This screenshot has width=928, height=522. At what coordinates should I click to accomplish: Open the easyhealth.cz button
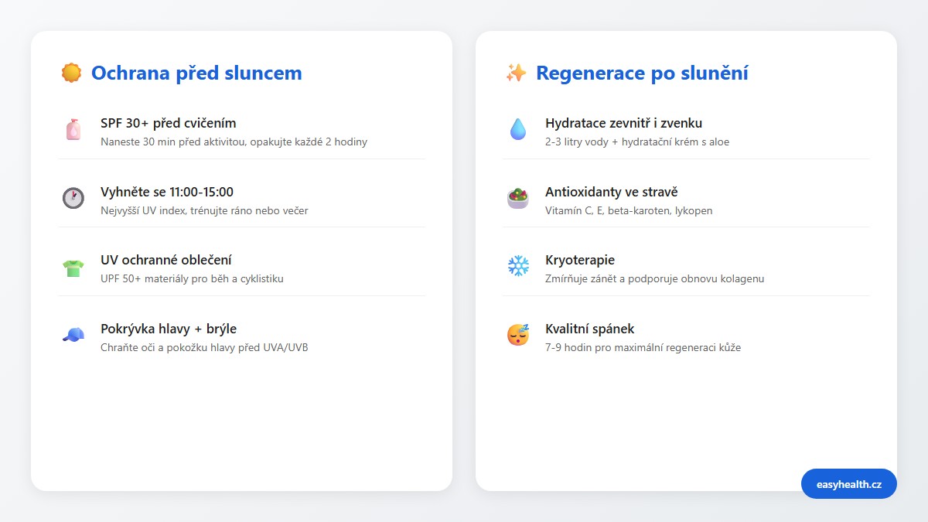coord(849,484)
